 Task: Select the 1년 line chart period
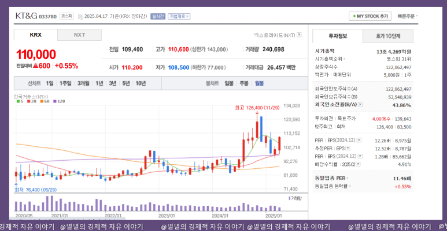[99, 84]
